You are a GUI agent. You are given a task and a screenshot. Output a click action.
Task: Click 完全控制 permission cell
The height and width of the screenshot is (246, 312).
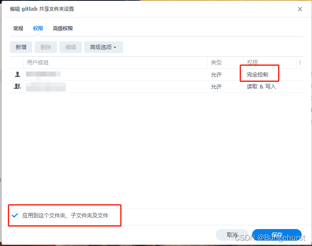[x=257, y=75]
